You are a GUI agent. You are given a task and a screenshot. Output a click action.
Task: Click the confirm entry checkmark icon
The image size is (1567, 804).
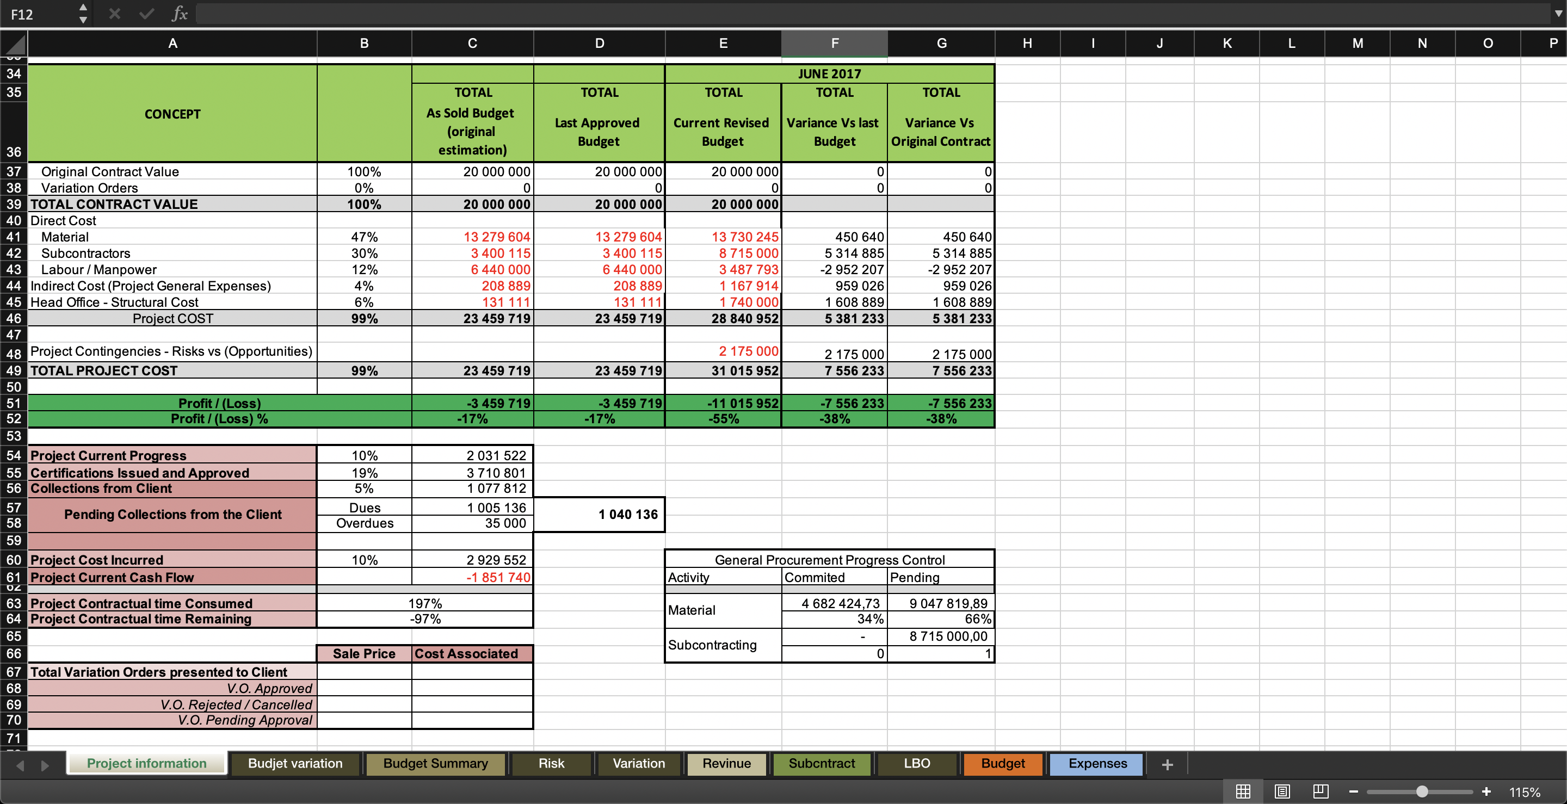coord(146,14)
